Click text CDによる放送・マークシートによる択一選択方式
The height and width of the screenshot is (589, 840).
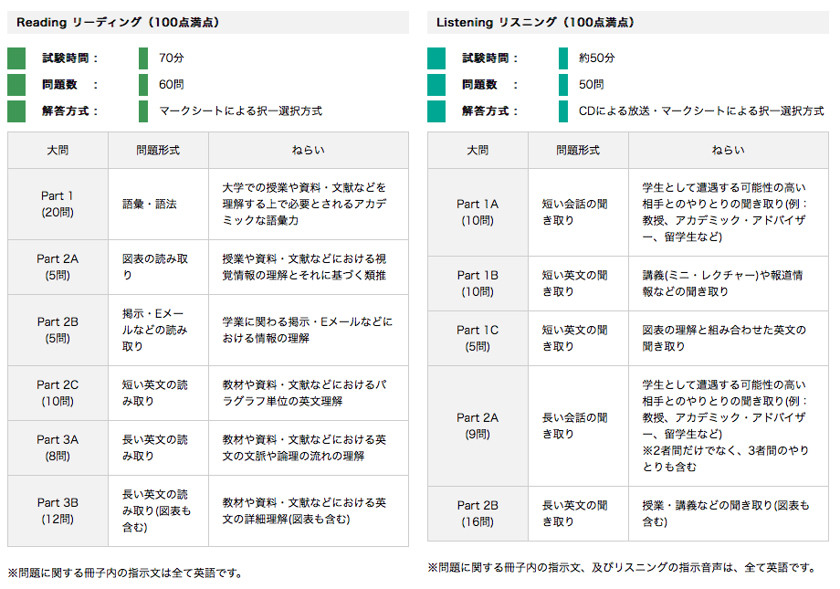coord(701,110)
